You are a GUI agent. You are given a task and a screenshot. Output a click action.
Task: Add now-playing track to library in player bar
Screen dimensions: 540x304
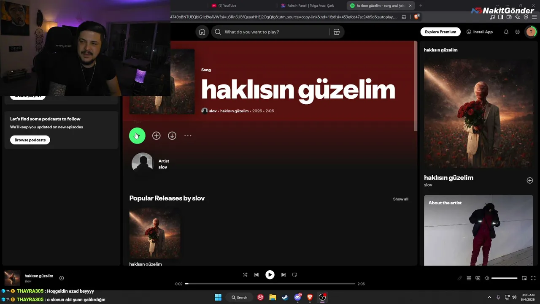click(x=62, y=278)
